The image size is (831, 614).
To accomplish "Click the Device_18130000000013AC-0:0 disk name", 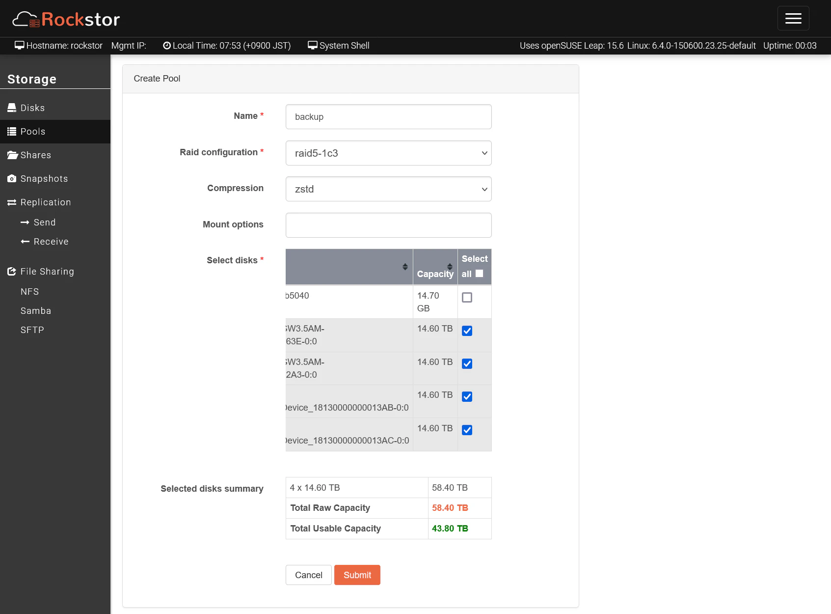I will [x=348, y=441].
